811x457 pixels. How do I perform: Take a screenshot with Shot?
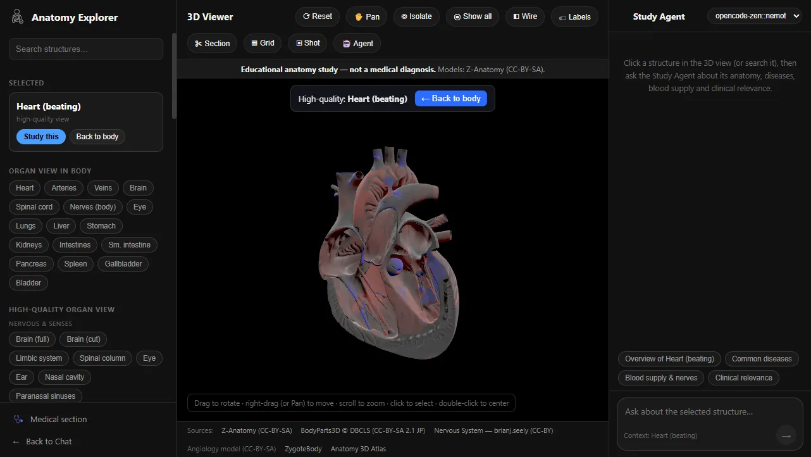pyautogui.click(x=308, y=43)
